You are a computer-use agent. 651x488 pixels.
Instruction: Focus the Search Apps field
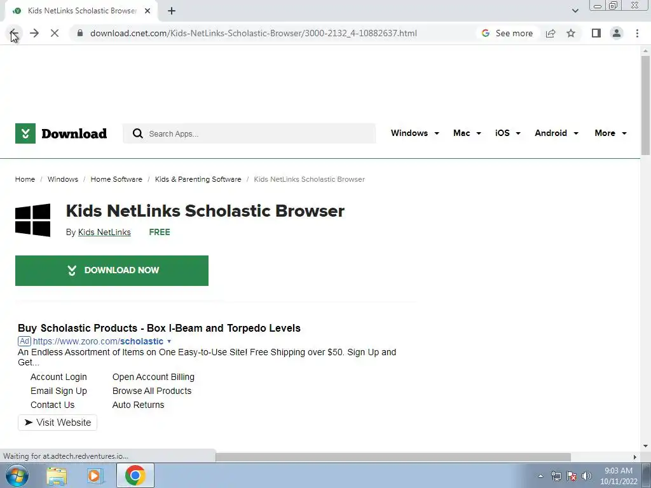pyautogui.click(x=249, y=133)
